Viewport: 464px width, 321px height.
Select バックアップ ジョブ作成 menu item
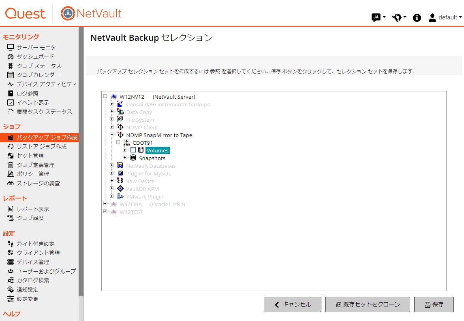[x=39, y=137]
